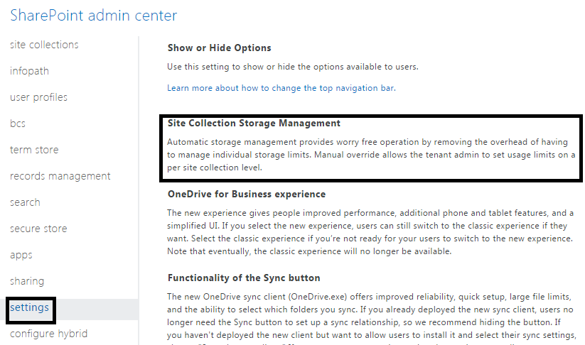The height and width of the screenshot is (345, 585).
Task: Click the 'Use this setting to show or hide' text
Action: 293,67
